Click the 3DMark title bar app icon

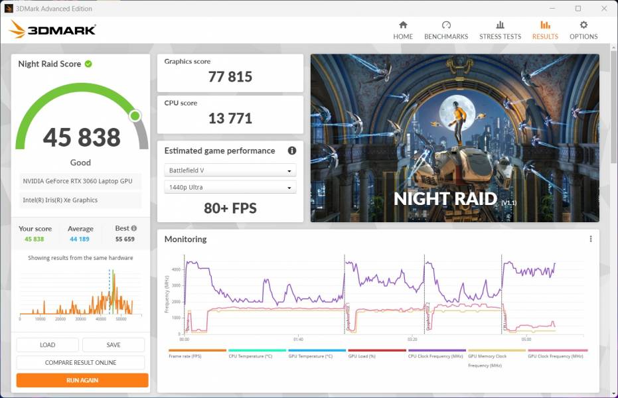point(8,8)
